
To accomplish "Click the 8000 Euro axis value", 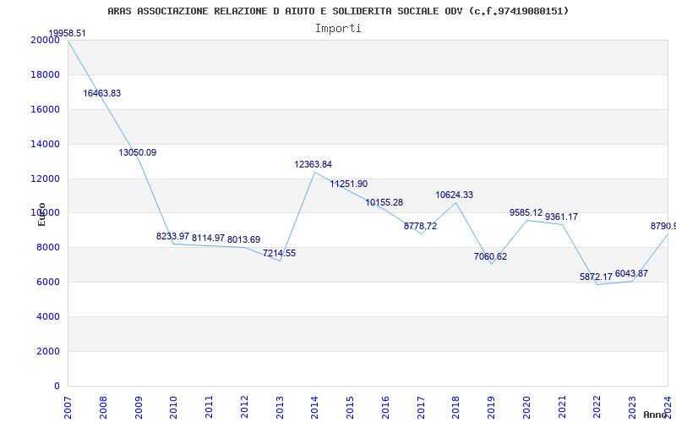I will coord(48,247).
